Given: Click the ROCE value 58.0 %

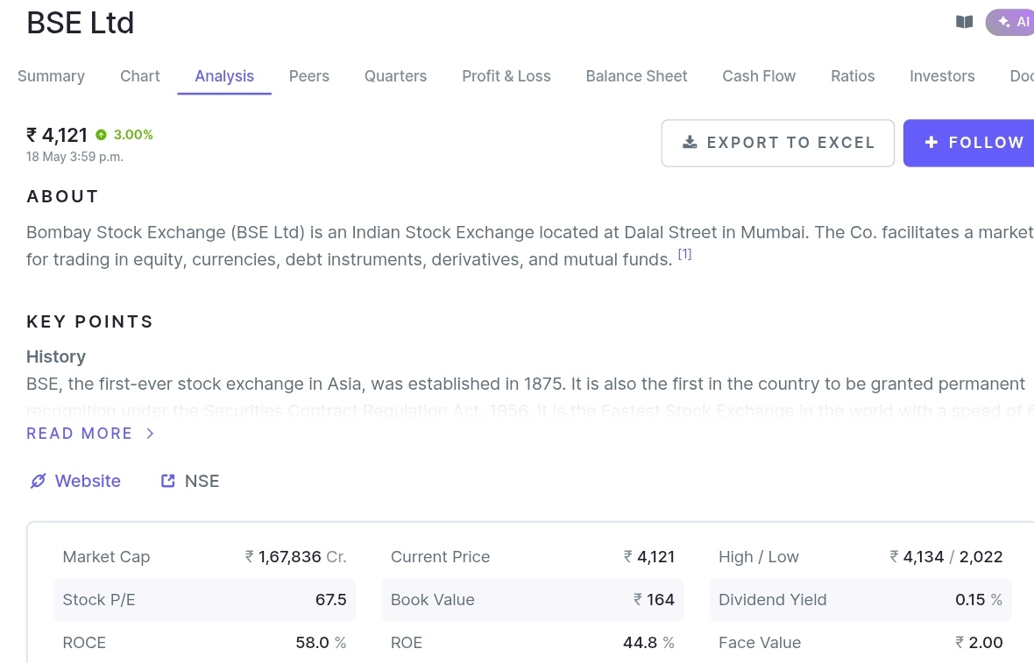Looking at the screenshot, I should (321, 643).
